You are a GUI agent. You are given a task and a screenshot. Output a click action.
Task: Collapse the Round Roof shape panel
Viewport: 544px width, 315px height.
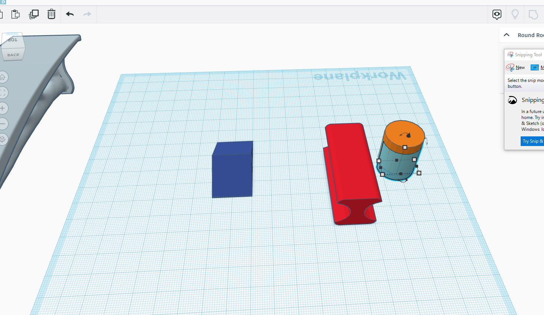click(x=507, y=35)
